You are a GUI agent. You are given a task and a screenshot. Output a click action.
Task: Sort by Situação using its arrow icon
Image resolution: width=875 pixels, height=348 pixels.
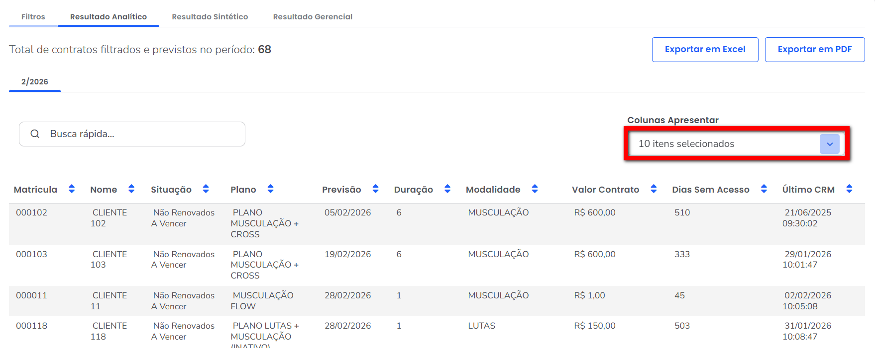[206, 189]
